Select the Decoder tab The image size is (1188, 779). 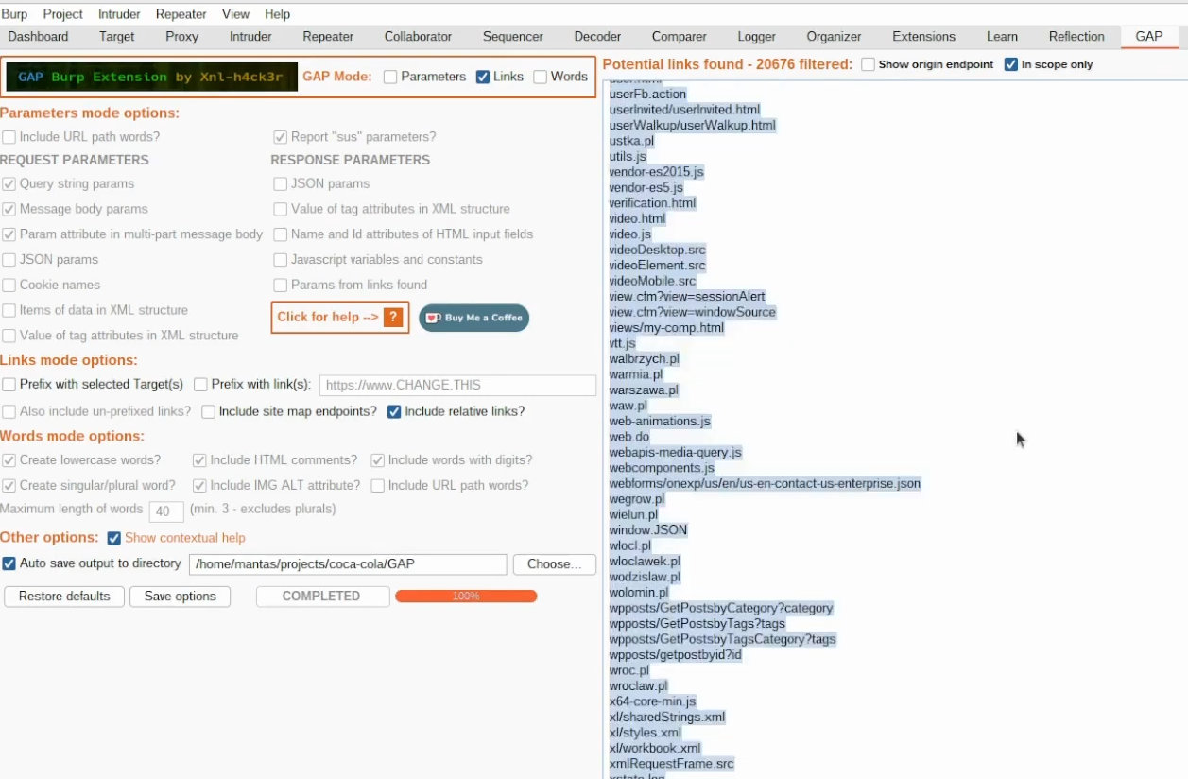[597, 36]
